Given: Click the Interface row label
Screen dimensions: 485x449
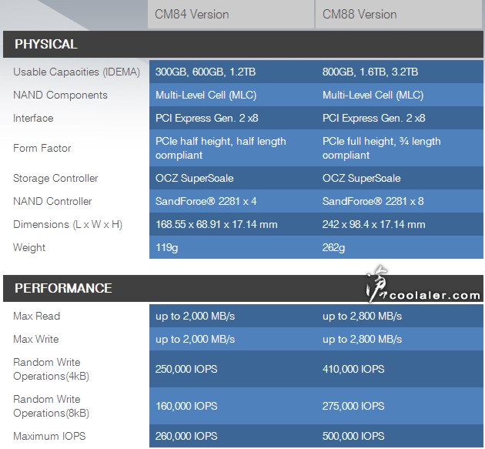Looking at the screenshot, I should [x=33, y=118].
